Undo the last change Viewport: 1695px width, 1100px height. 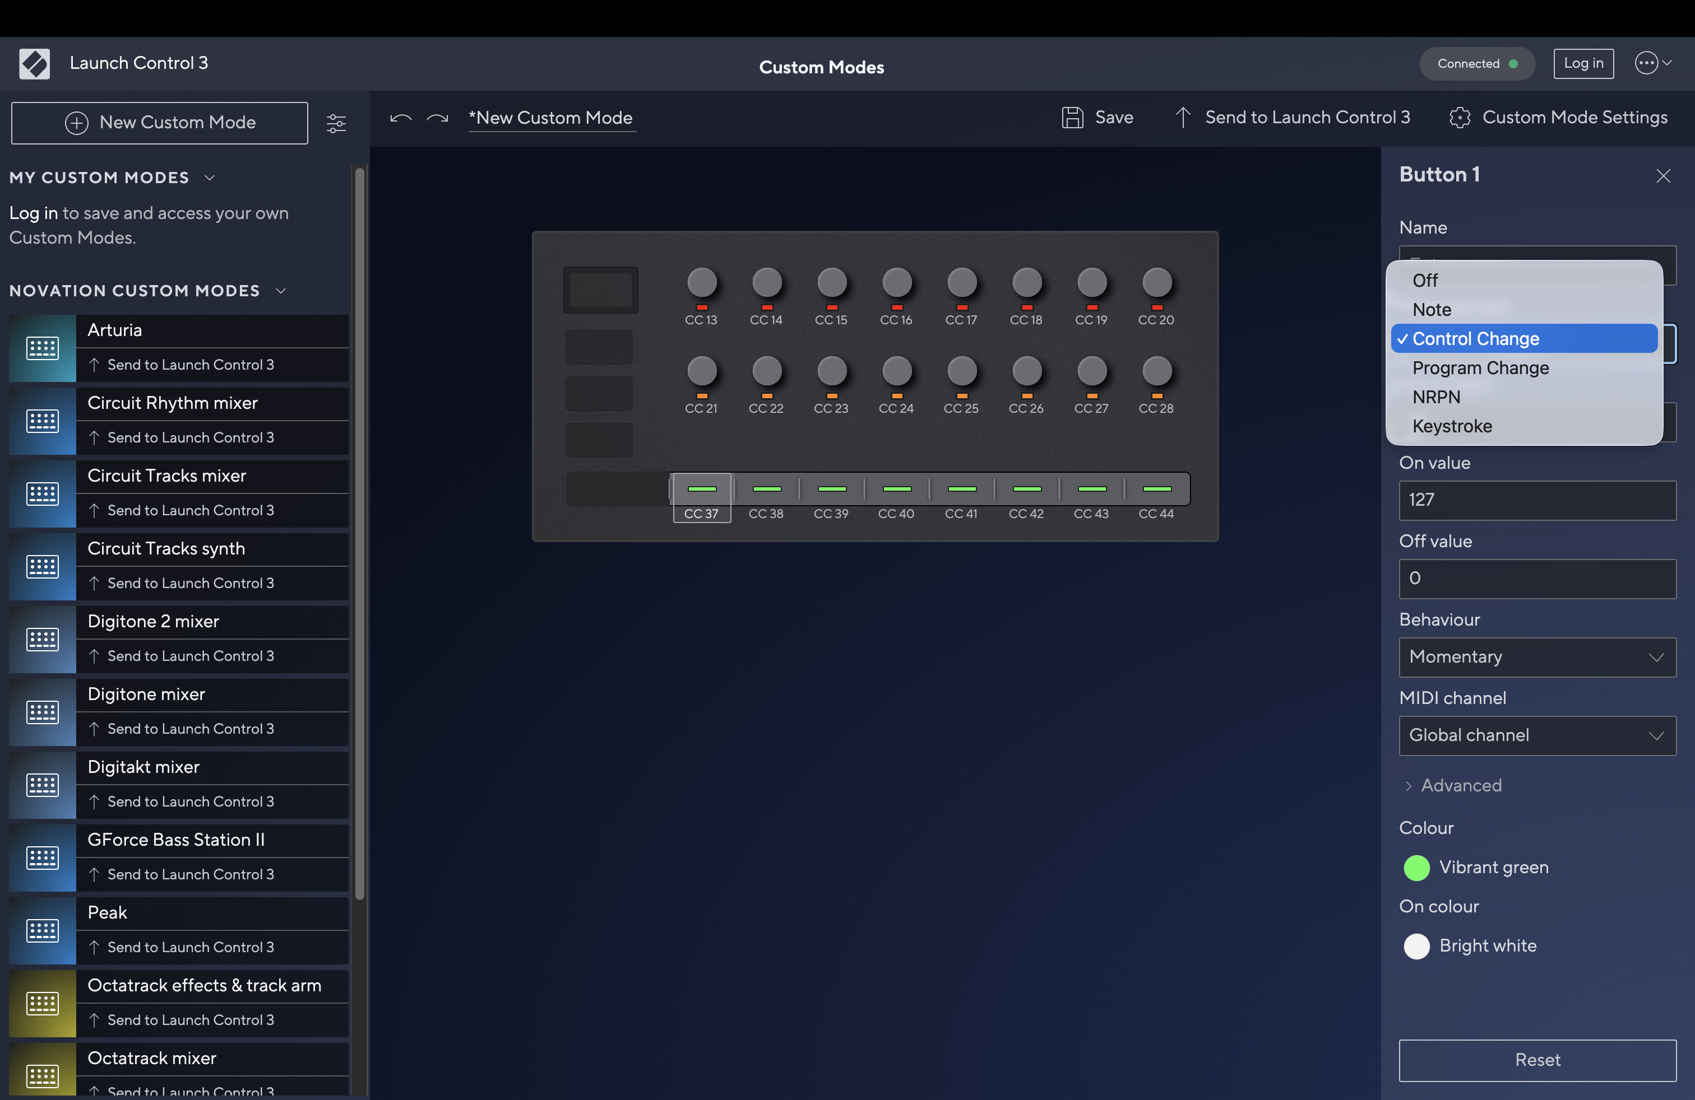coord(401,118)
